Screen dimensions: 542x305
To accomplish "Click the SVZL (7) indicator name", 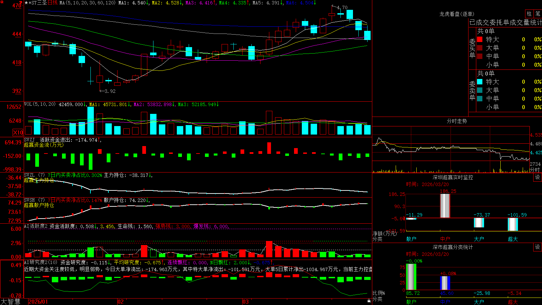I will coord(34,175).
